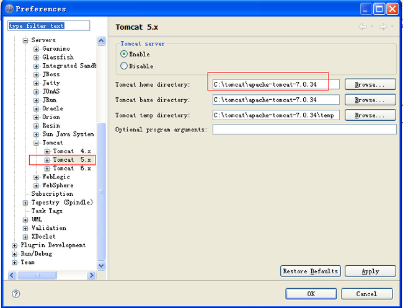Image resolution: width=403 pixels, height=308 pixels.
Task: Click the tree scroll up arrow
Action: [x=101, y=40]
